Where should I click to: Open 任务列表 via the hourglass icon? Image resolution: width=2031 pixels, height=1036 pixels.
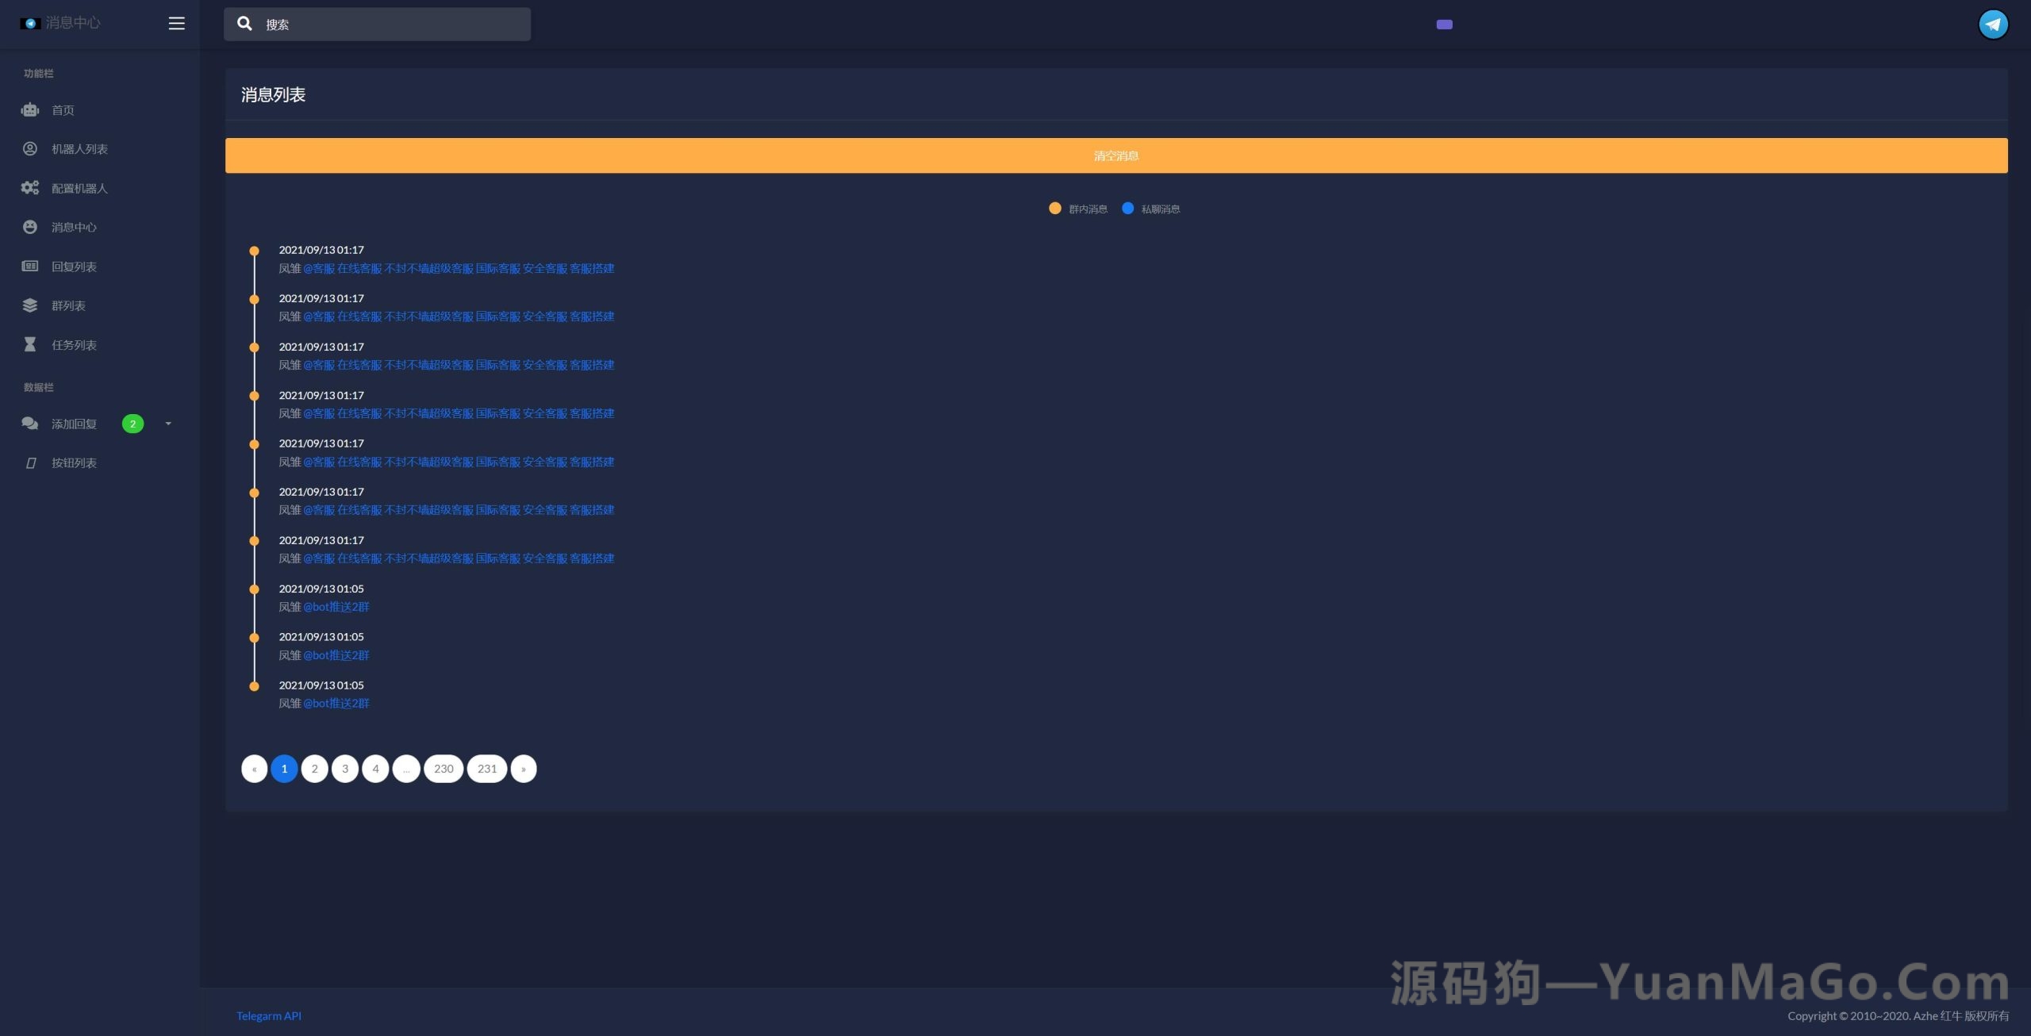pos(29,344)
